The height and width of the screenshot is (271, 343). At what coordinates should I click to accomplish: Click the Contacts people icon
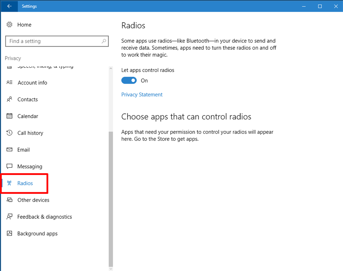coord(10,100)
